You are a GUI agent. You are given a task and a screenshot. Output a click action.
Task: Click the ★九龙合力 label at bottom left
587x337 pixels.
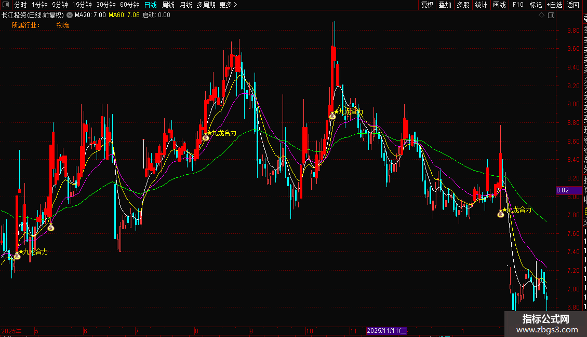tap(33, 252)
